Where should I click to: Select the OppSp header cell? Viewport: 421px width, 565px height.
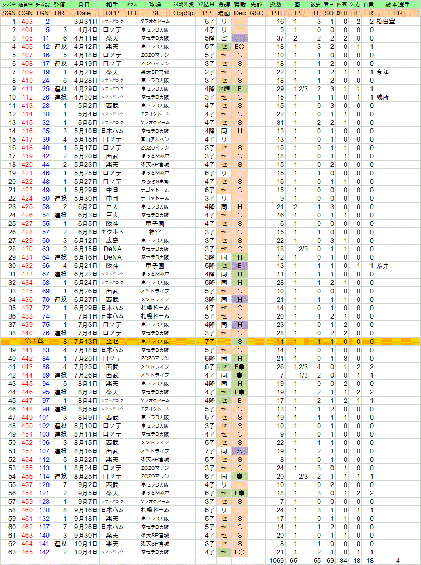tap(183, 13)
